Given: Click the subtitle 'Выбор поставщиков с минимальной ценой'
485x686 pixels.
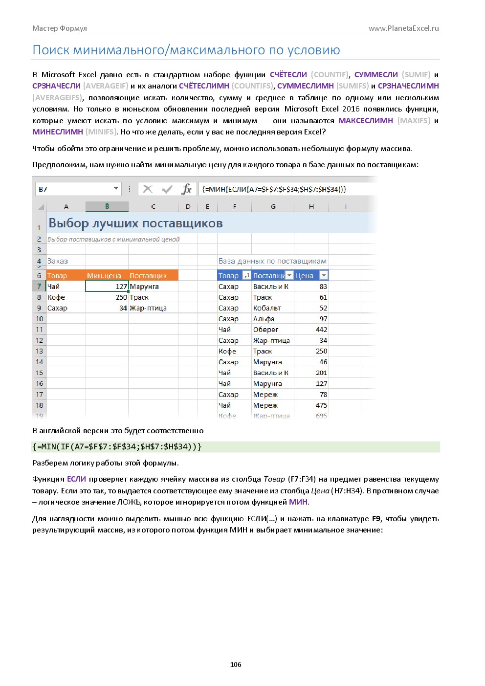Looking at the screenshot, I should point(113,239).
